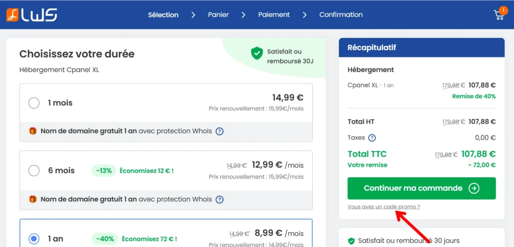Select the 6 mois duration radio button
Viewport: 514px width, 247px height.
click(34, 171)
